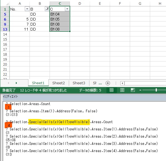Click cell containing B104

click(x=60, y=14)
